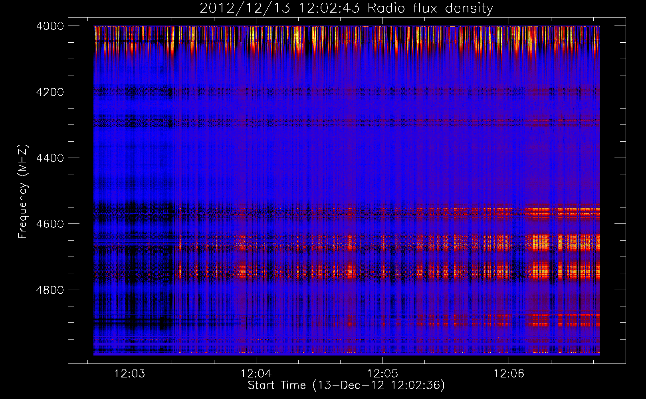Click the '12:04' time axis label
Viewport: 646px width, 399px height.
(x=256, y=374)
